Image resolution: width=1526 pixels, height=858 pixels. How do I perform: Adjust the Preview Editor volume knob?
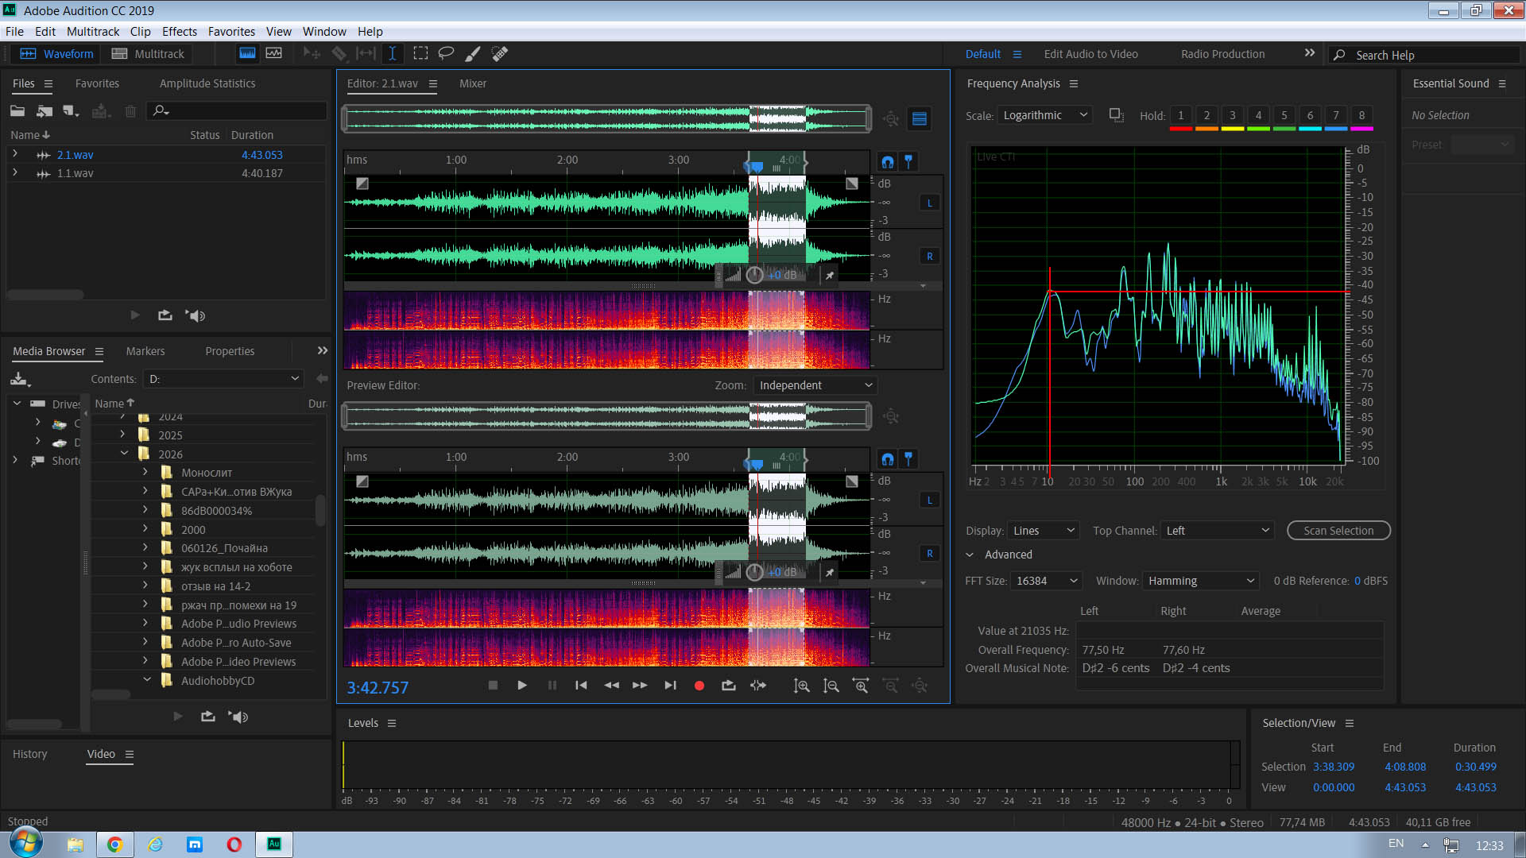755,572
